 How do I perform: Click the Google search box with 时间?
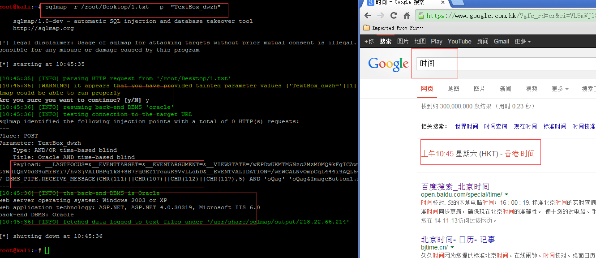[x=506, y=64]
